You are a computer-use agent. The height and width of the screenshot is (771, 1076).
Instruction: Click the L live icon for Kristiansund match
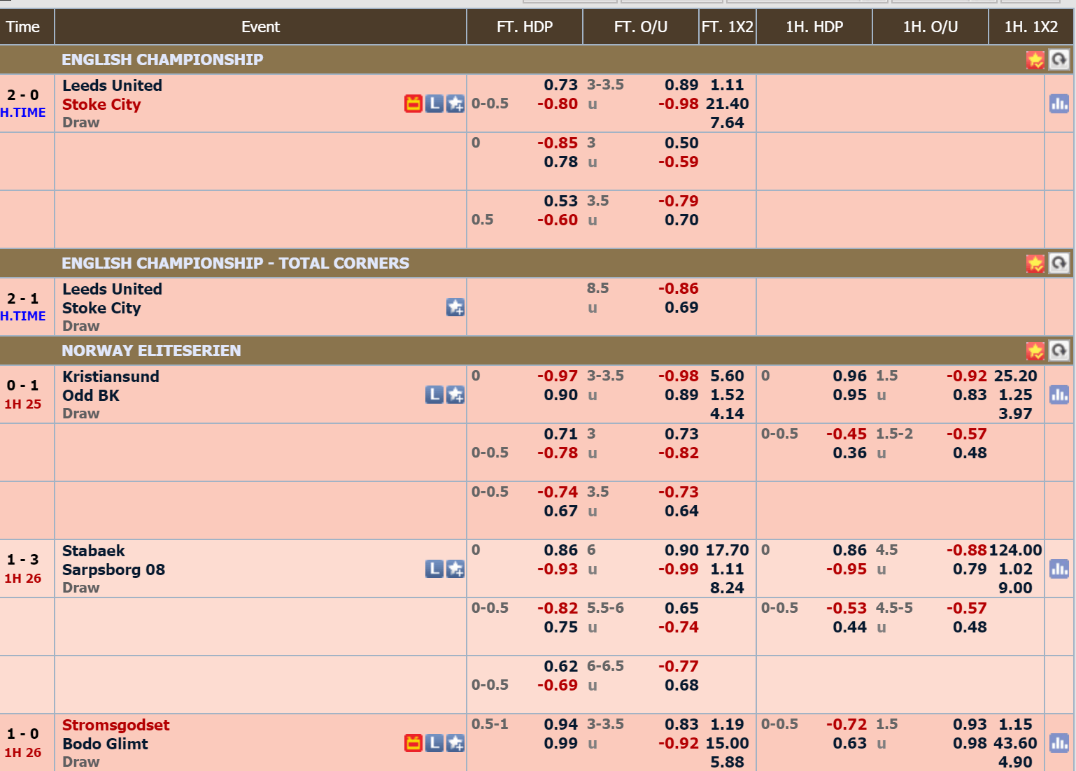pos(434,395)
